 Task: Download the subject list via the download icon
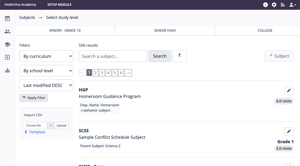pos(179,56)
